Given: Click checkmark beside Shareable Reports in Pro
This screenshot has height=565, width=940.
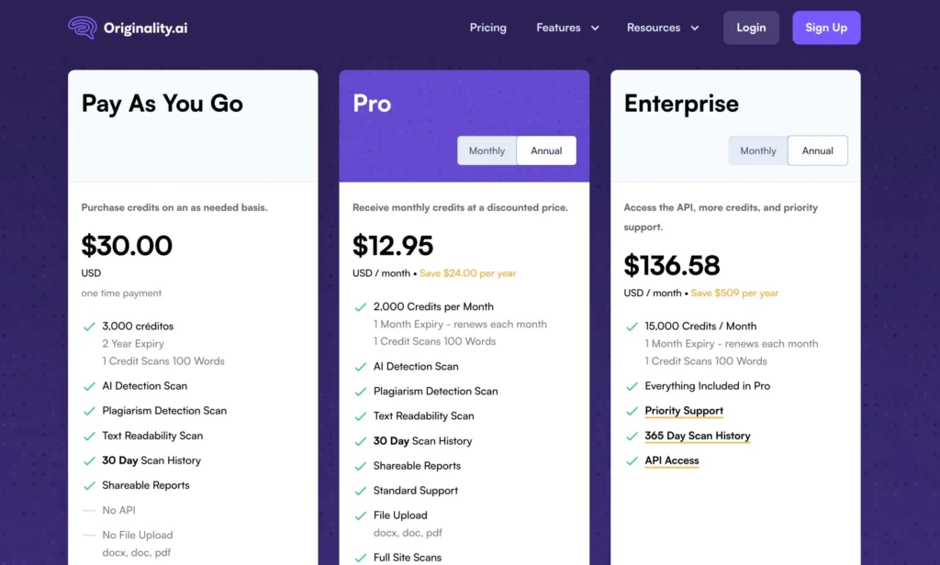Looking at the screenshot, I should pos(360,466).
